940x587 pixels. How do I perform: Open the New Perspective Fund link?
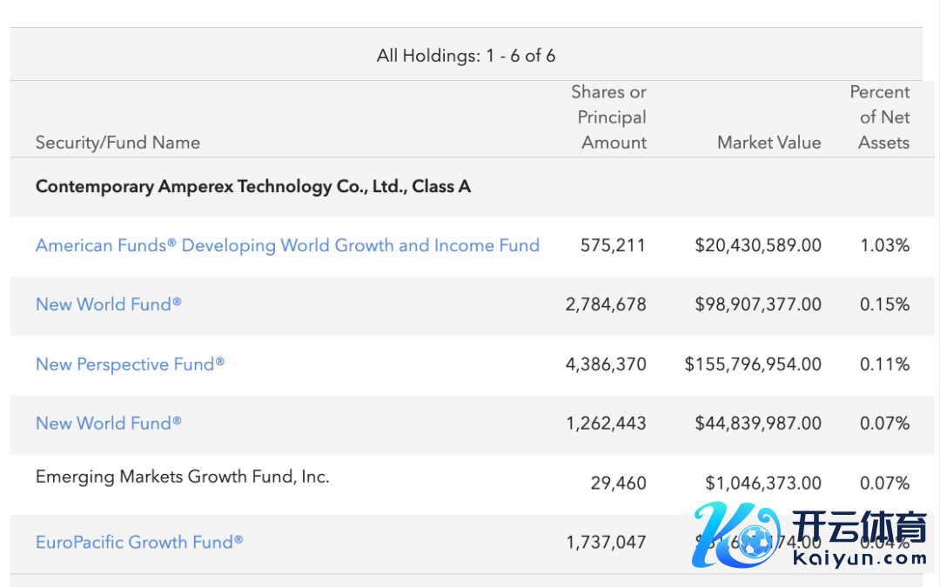(x=130, y=364)
